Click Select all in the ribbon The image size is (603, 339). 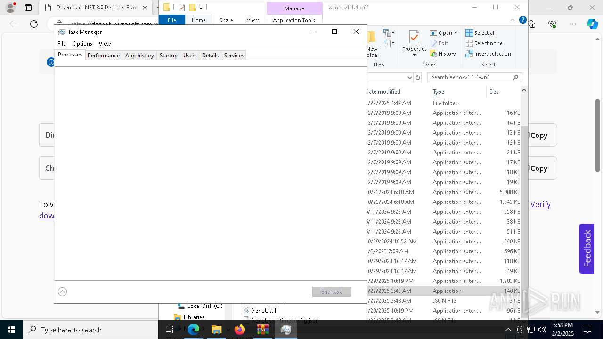pyautogui.click(x=481, y=33)
